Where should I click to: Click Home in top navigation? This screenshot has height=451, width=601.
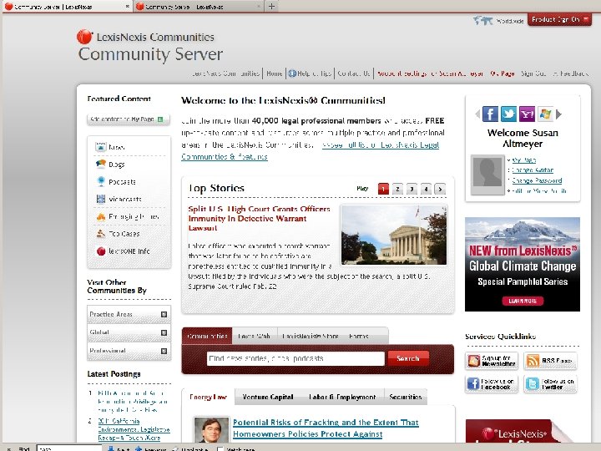pyautogui.click(x=275, y=73)
